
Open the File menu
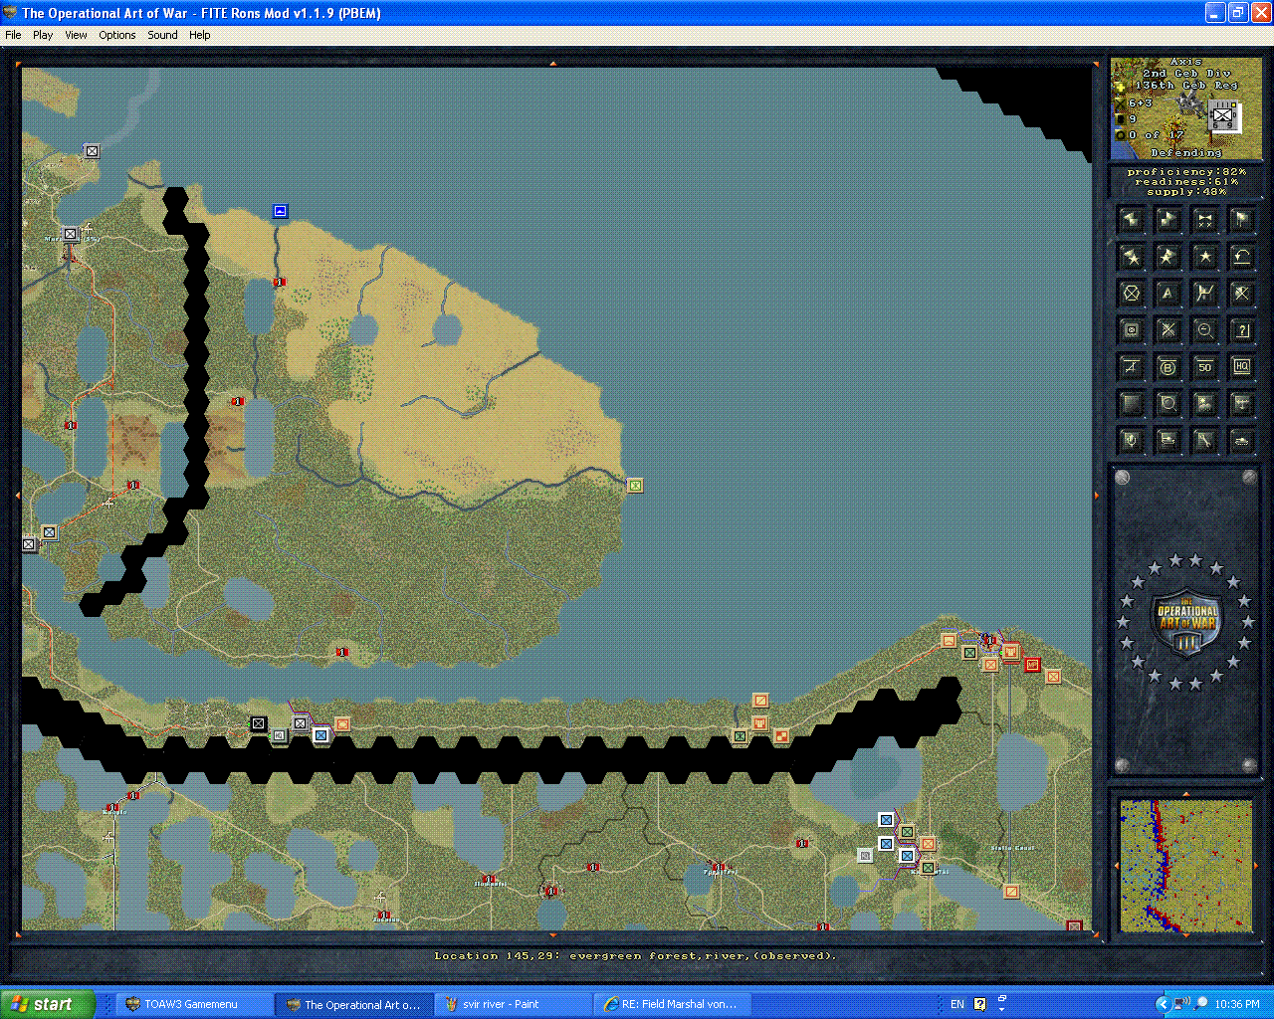coord(13,35)
